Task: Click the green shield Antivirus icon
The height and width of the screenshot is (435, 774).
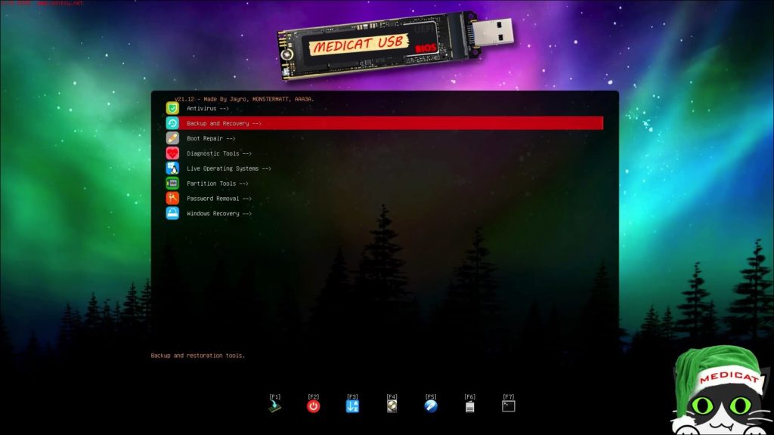Action: 172,108
